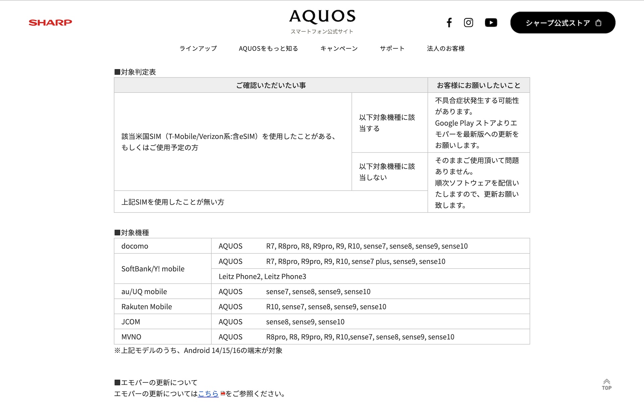Click the shopping bag icon

598,23
